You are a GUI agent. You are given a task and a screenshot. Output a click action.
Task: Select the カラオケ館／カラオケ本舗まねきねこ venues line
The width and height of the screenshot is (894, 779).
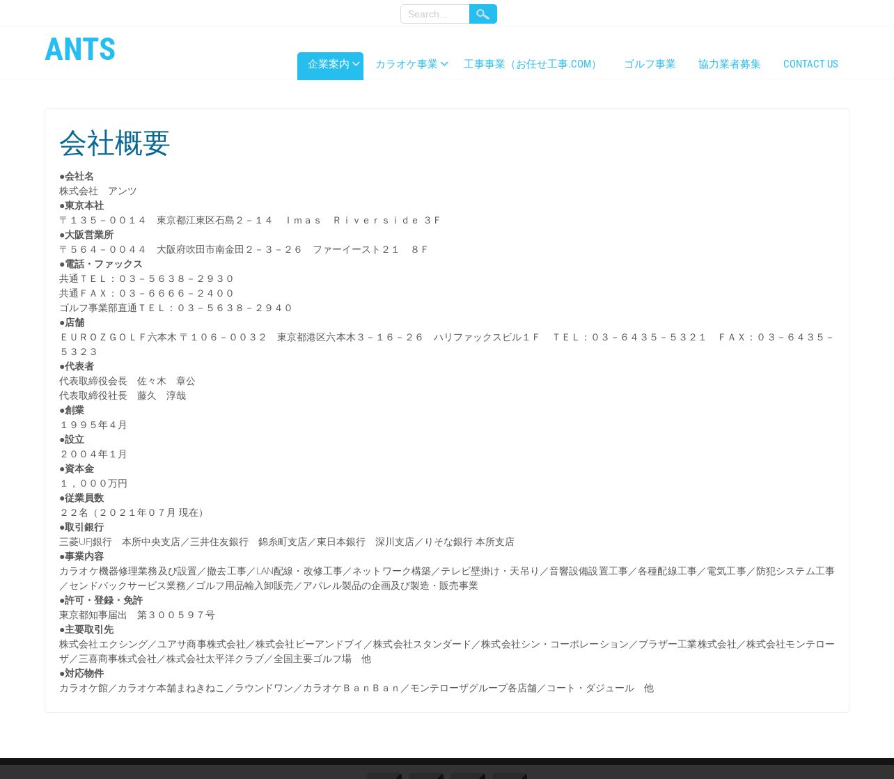click(x=356, y=688)
